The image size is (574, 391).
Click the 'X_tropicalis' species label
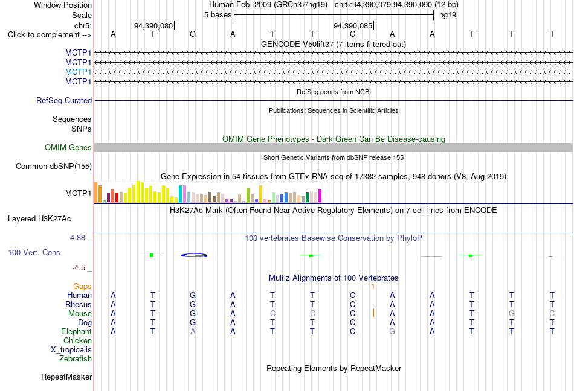pyautogui.click(x=71, y=350)
